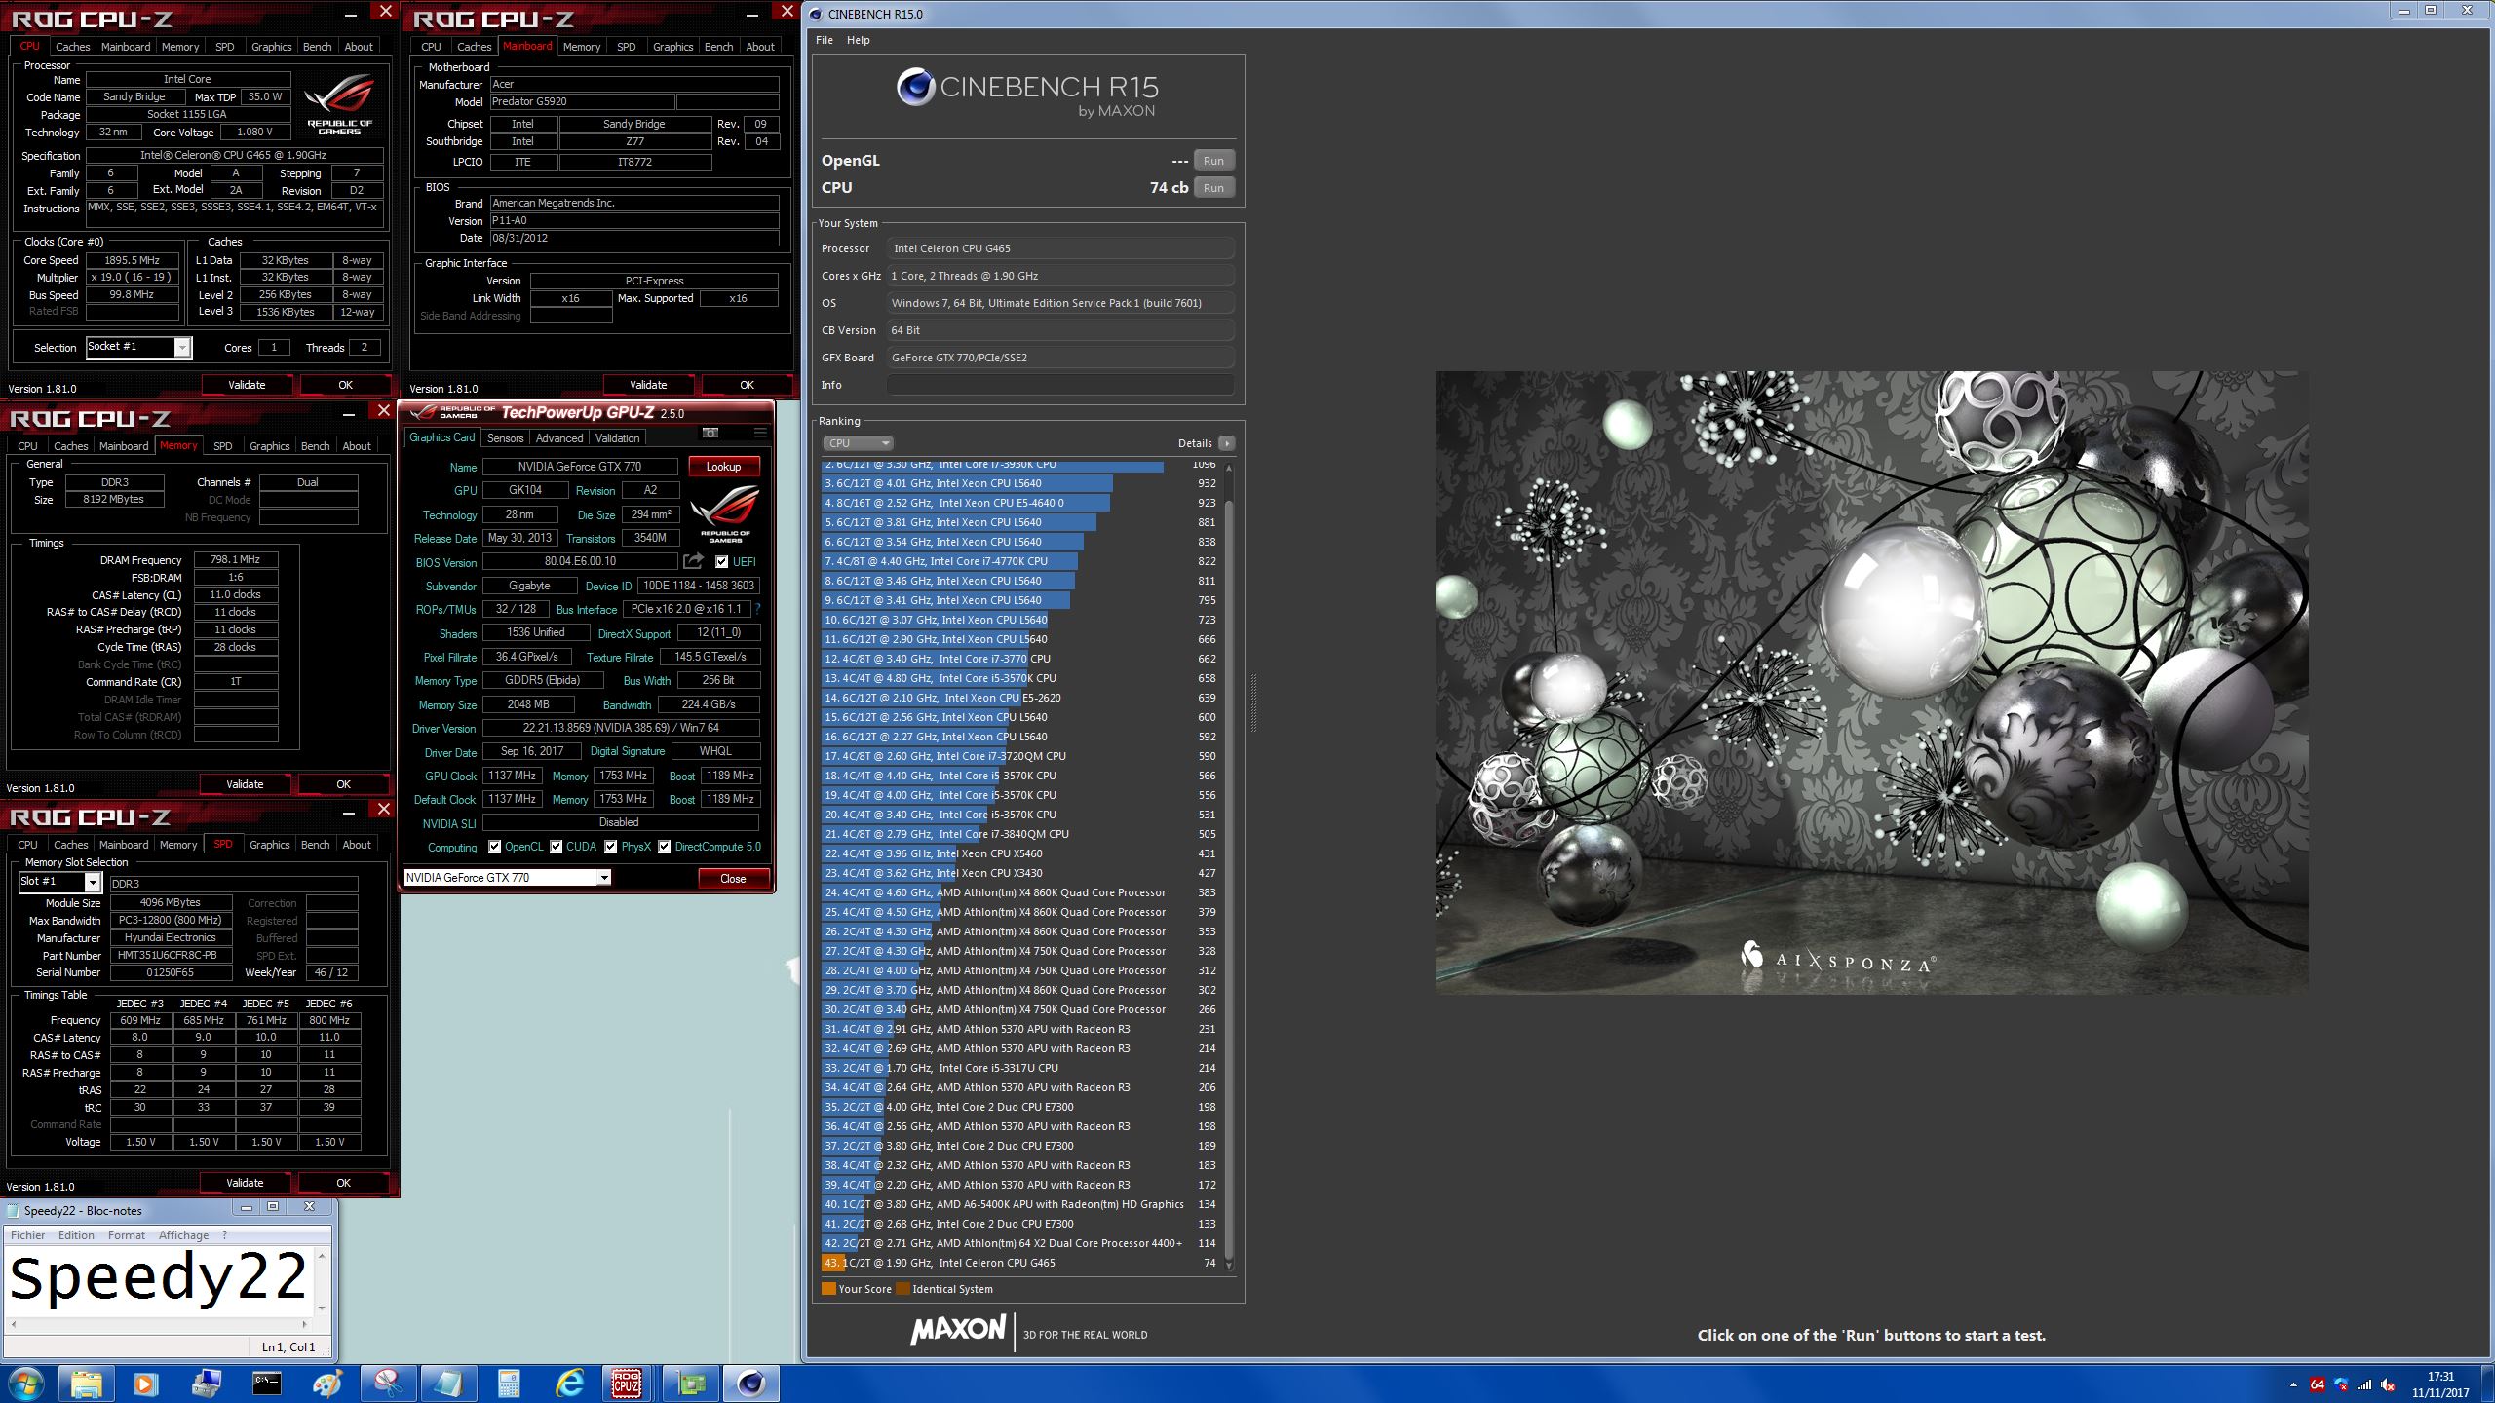Open Edition menu in Notepad
2495x1403 pixels.
(76, 1235)
